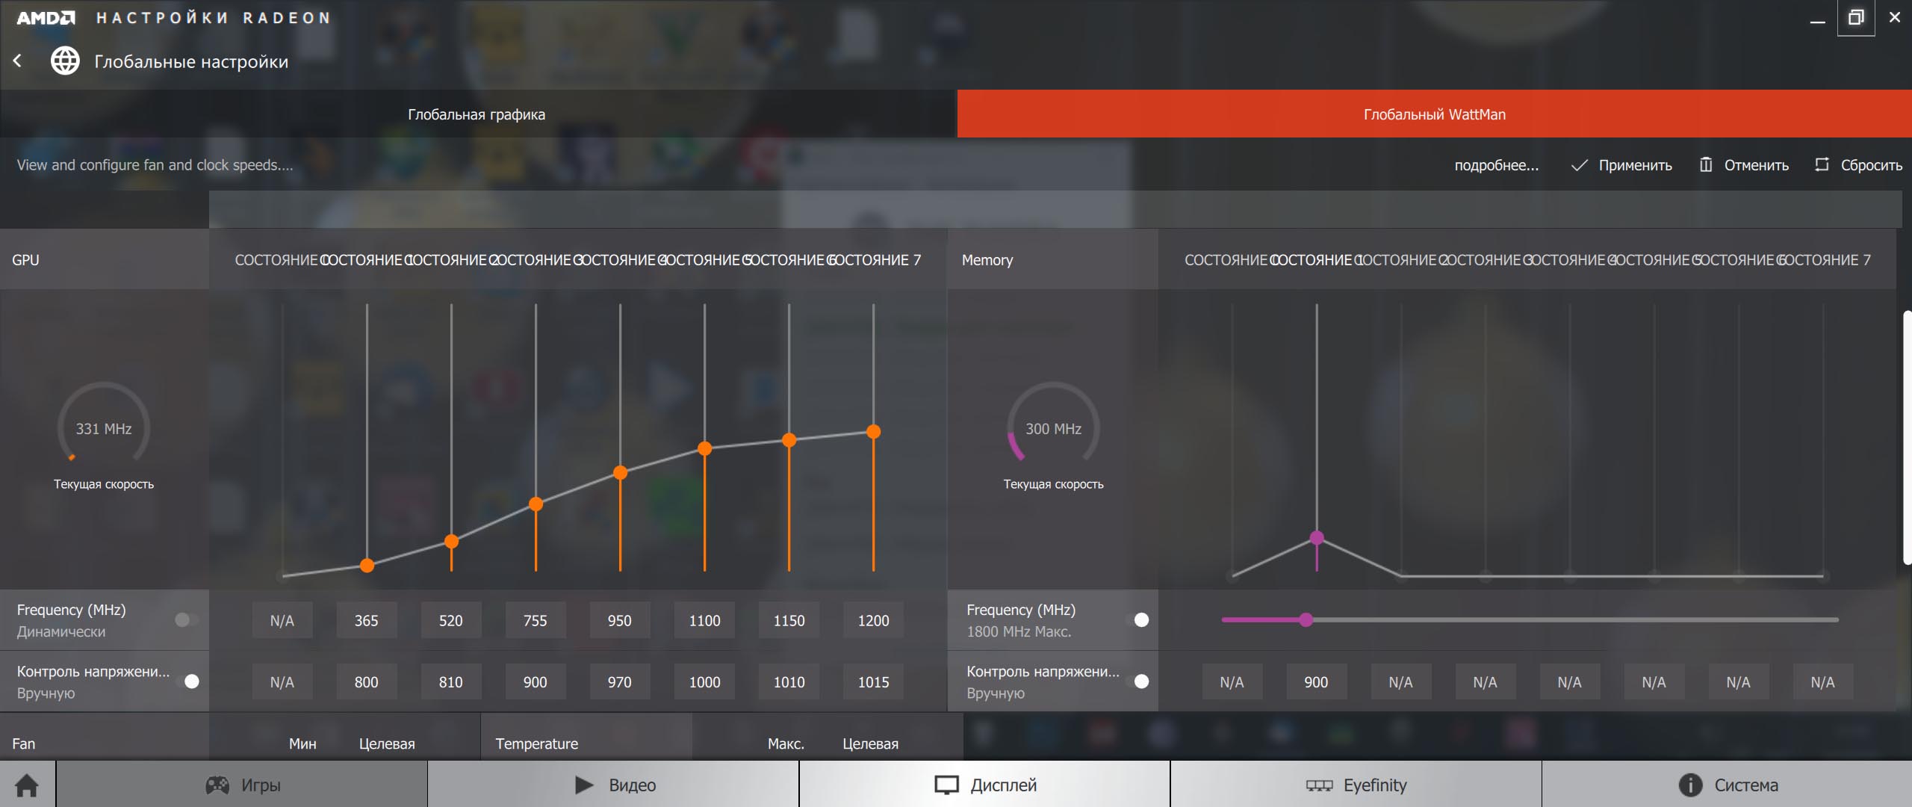This screenshot has width=1912, height=807.
Task: Click the memory voltage field 900
Action: click(x=1316, y=682)
